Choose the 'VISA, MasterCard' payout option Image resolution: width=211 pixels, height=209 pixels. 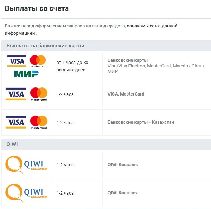[x=126, y=94]
